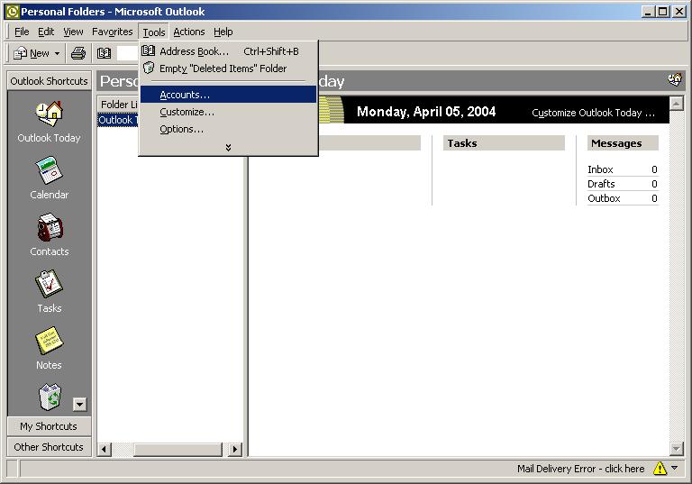The image size is (692, 484).
Task: Click the folder list horizontal scrollbar right arrow
Action: coord(235,449)
